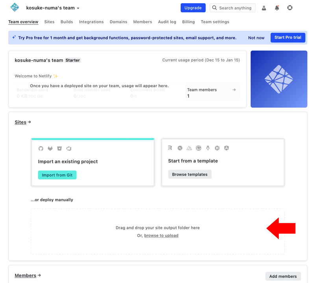Image resolution: width=315 pixels, height=283 pixels.
Task: Click the GitLab icon in import card
Action: click(x=50, y=149)
